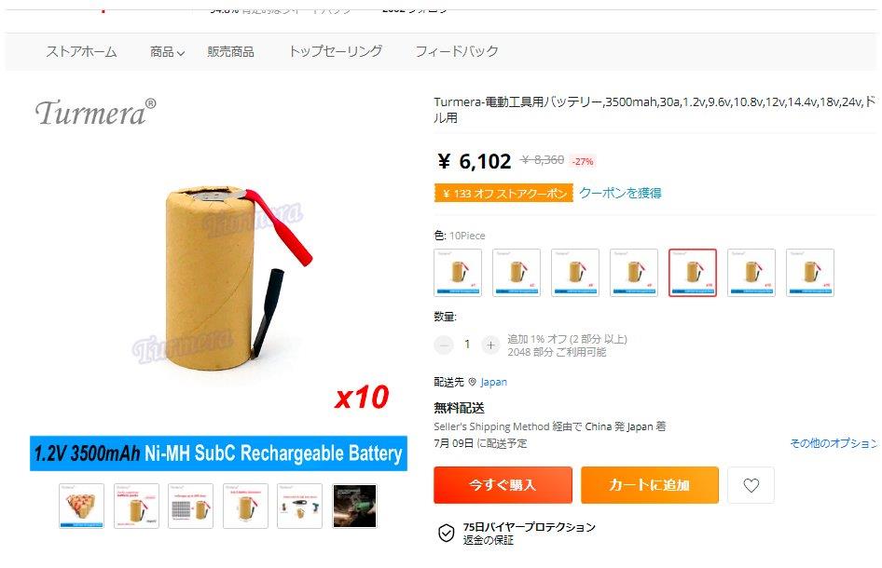882x568 pixels.
Task: Change shipping destination Japan
Action: [493, 382]
